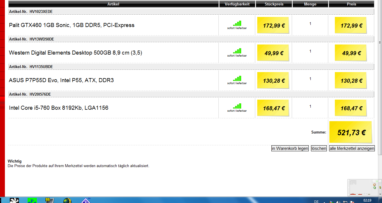This screenshot has width=382, height=203.
Task: Click article number HV13WD50DE
Action: 42,39
